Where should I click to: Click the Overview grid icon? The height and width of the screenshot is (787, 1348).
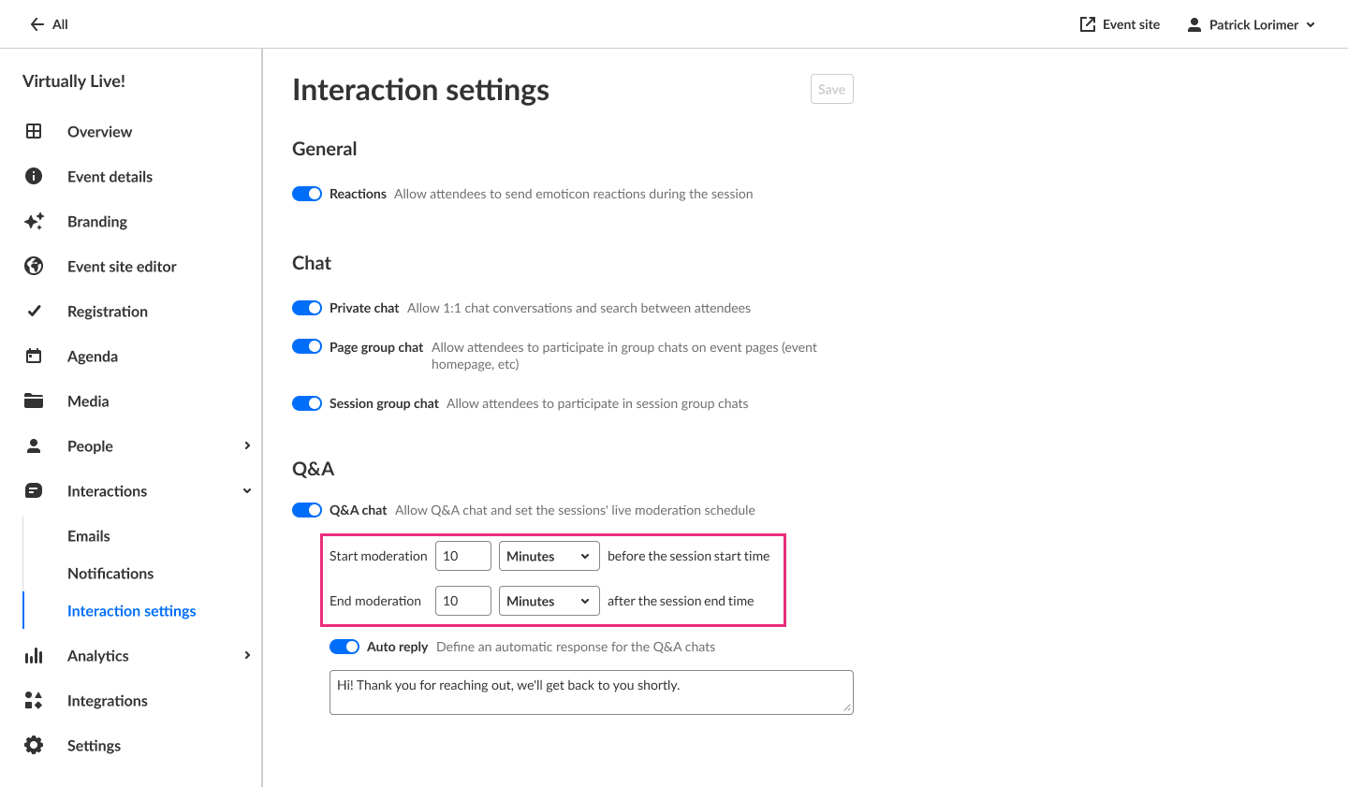click(x=34, y=131)
